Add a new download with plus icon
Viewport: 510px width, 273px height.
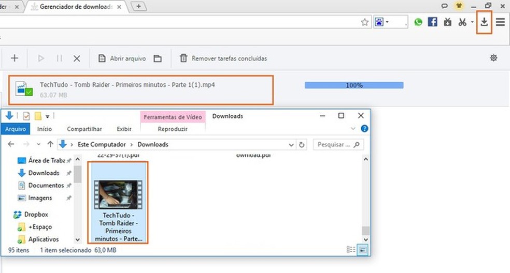tap(15, 58)
